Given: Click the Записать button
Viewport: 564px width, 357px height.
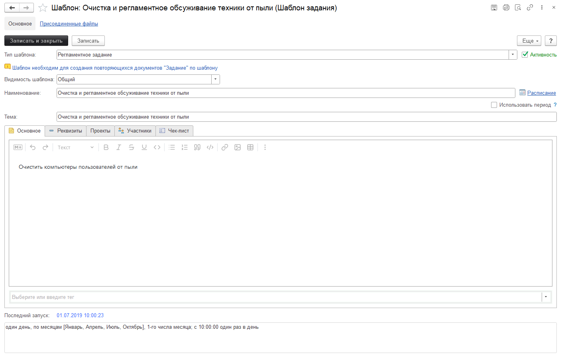Looking at the screenshot, I should (88, 41).
